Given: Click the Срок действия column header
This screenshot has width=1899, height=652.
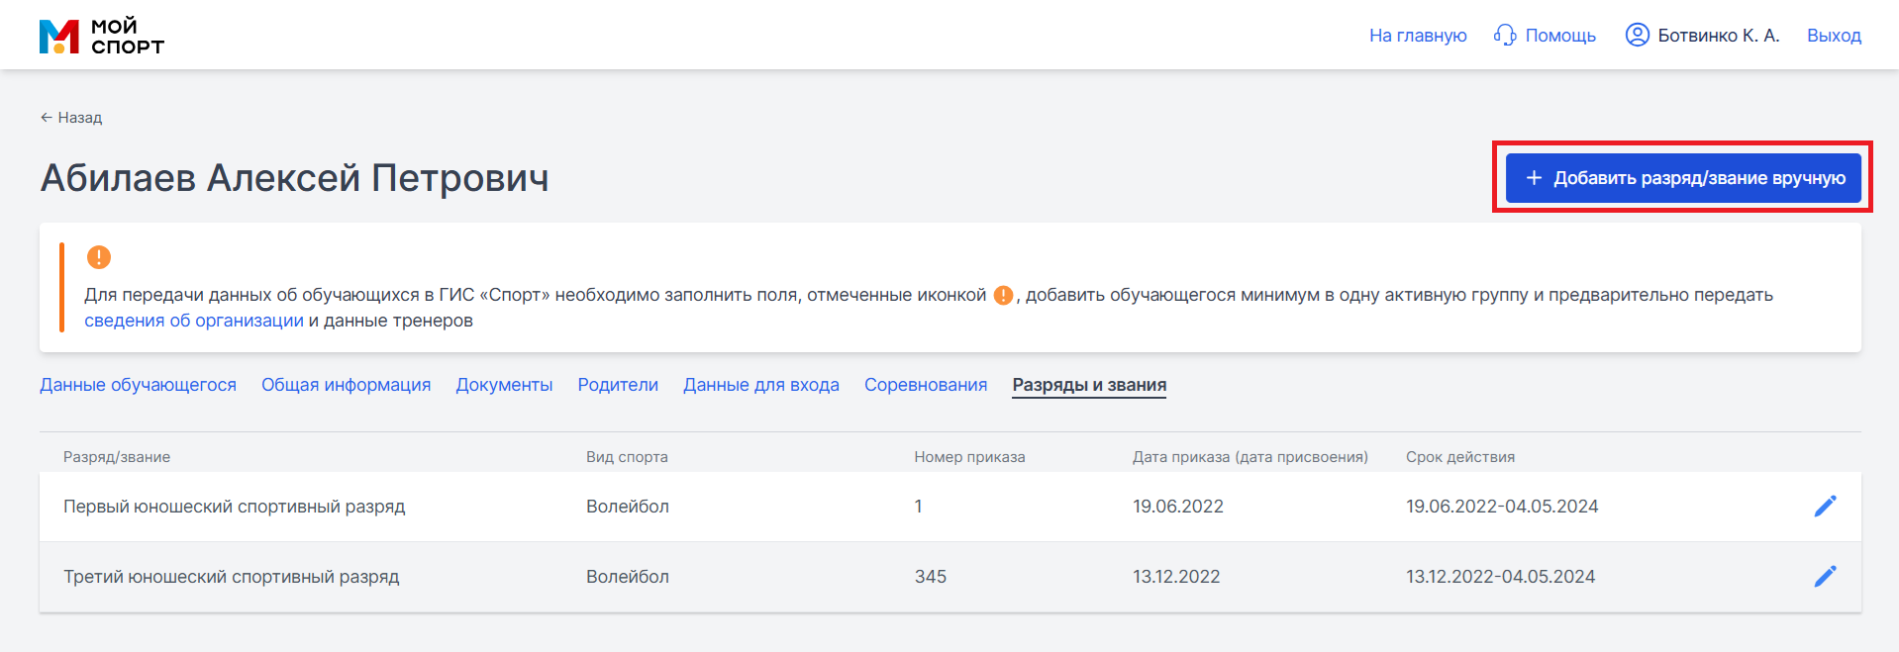Looking at the screenshot, I should pyautogui.click(x=1460, y=457).
